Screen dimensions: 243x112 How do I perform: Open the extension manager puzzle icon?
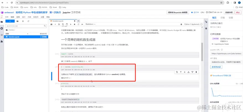[2, 41]
